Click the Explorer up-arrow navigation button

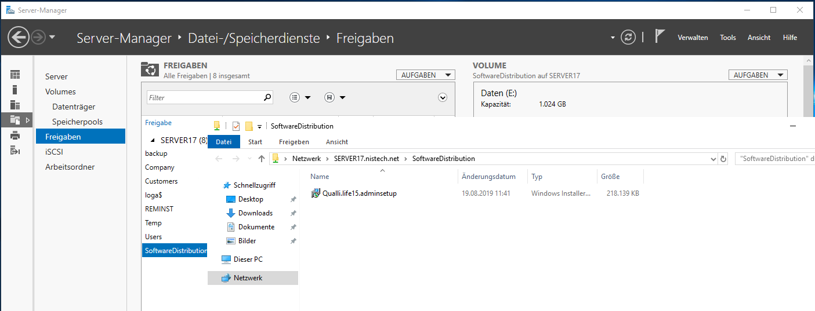tap(262, 159)
